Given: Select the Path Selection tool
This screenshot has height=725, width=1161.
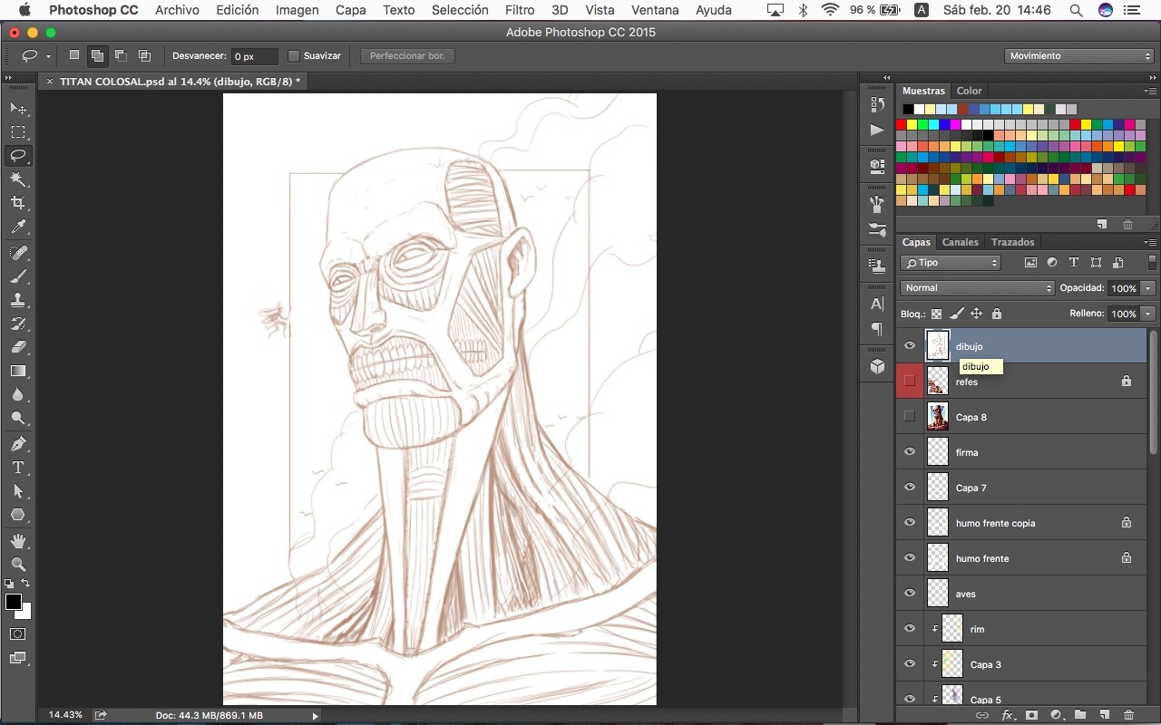Looking at the screenshot, I should pos(18,491).
